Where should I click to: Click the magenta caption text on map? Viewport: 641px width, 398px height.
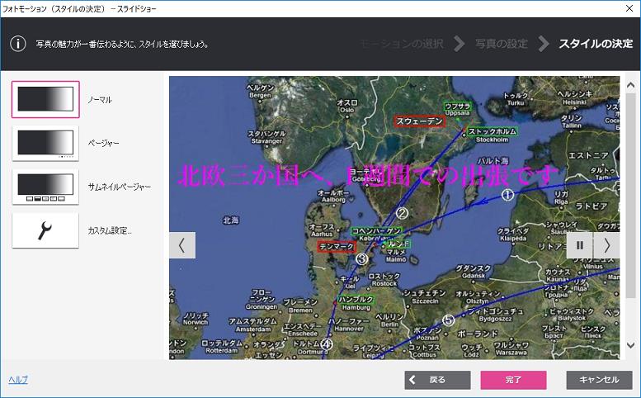pyautogui.click(x=368, y=176)
